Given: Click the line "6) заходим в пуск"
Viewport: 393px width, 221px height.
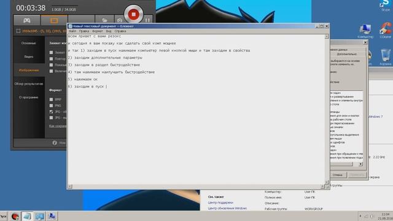Looking at the screenshot, I should pyautogui.click(x=86, y=87).
